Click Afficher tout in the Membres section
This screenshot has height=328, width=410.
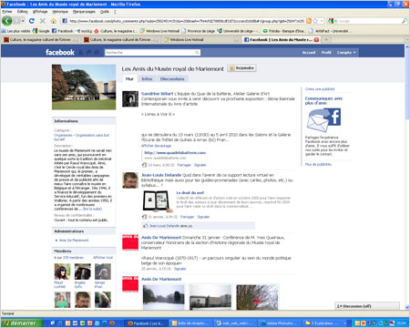103,258
